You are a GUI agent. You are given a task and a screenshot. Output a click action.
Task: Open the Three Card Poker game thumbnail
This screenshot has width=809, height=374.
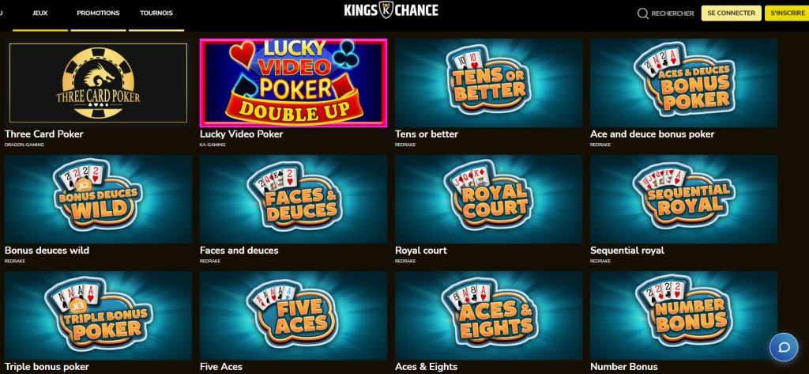[x=98, y=83]
